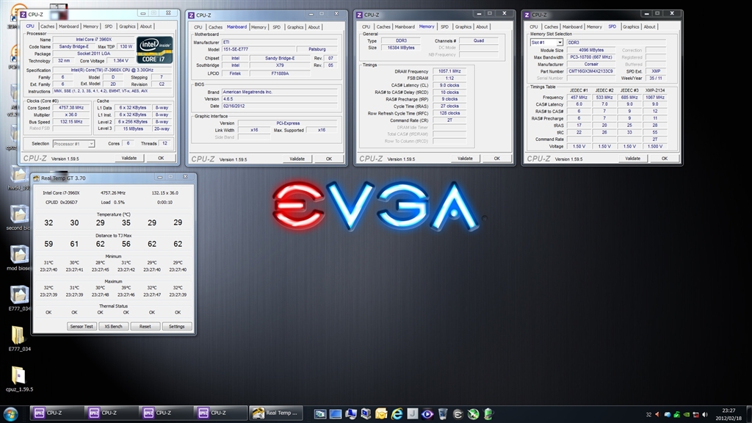Click the Windows Start orb
This screenshot has height=423, width=752.
(12, 413)
